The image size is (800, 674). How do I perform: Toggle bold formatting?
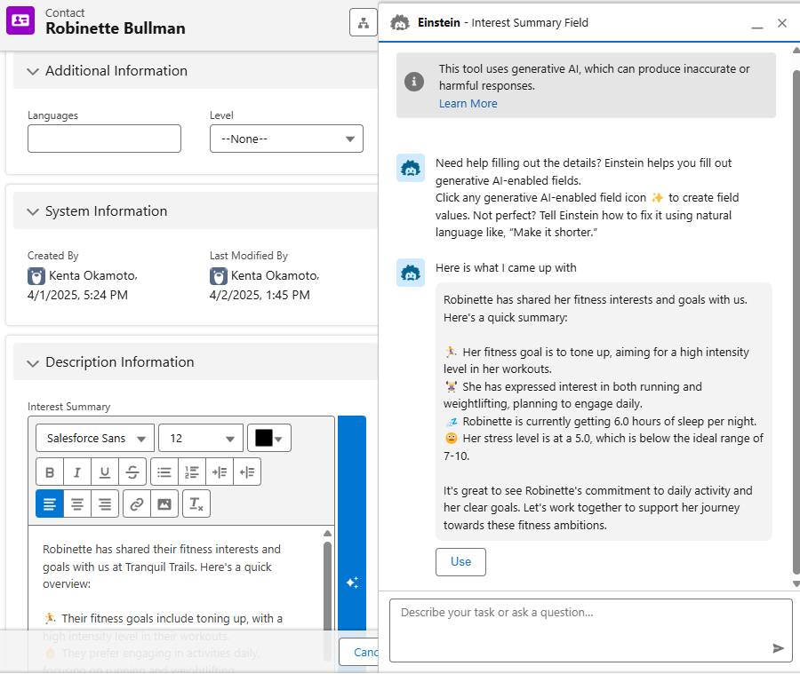(50, 472)
